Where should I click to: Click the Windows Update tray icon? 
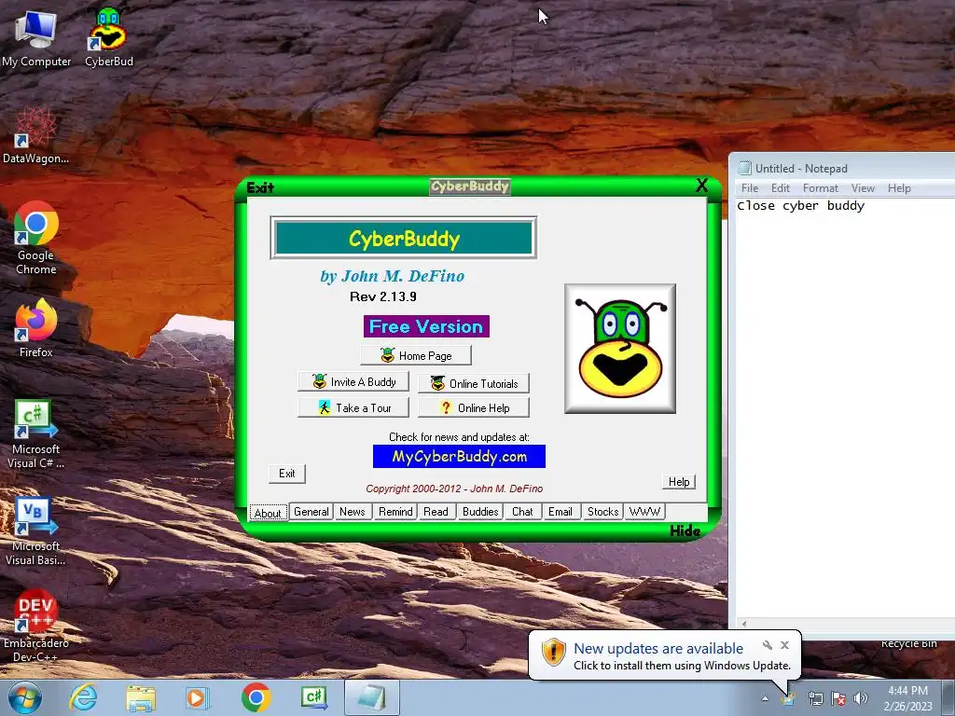click(788, 698)
